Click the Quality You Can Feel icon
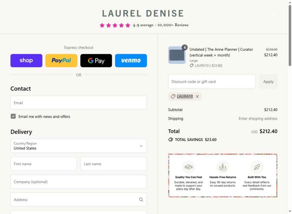 coord(188,167)
